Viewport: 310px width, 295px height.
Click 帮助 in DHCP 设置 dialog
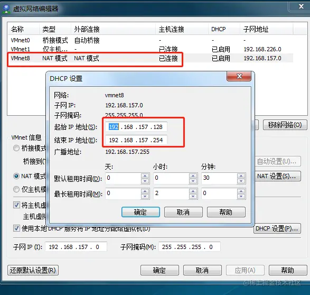point(226,212)
